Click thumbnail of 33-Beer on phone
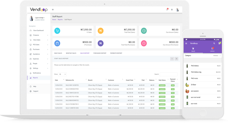This screenshot has height=123, width=228. (x=187, y=85)
